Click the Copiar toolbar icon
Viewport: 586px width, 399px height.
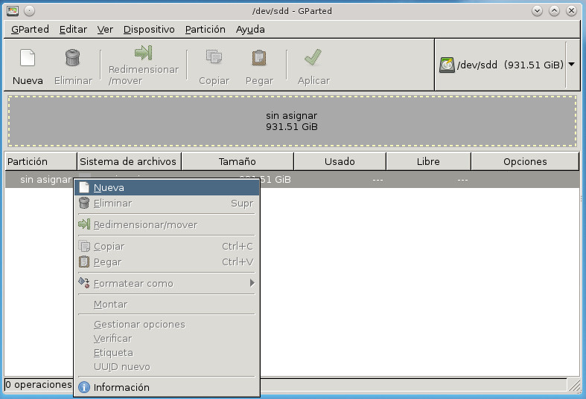(214, 57)
